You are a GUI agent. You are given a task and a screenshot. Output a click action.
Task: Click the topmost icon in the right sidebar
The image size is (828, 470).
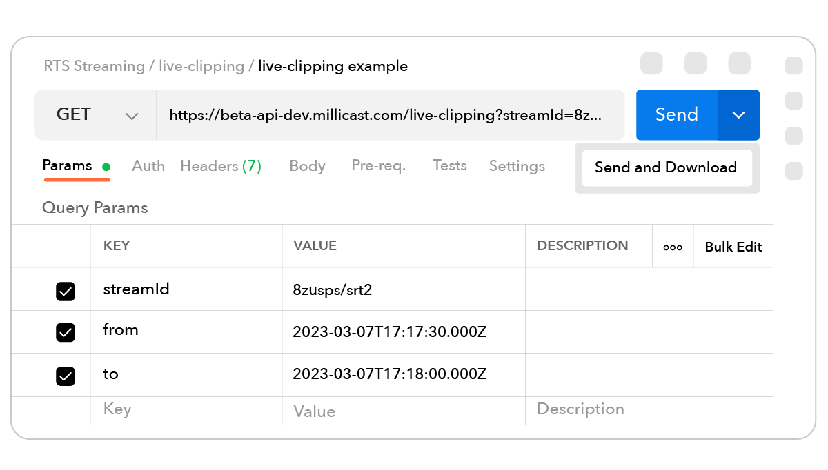click(793, 66)
